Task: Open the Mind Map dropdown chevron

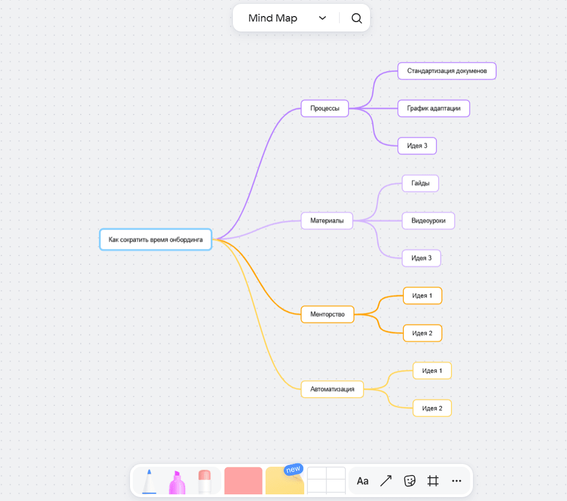Action: point(322,18)
